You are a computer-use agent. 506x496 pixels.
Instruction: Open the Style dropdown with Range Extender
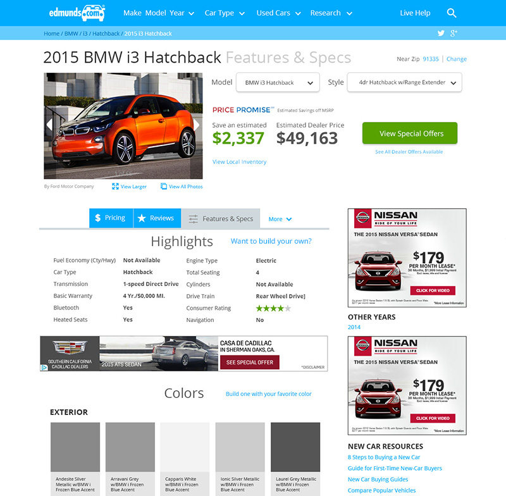[404, 82]
